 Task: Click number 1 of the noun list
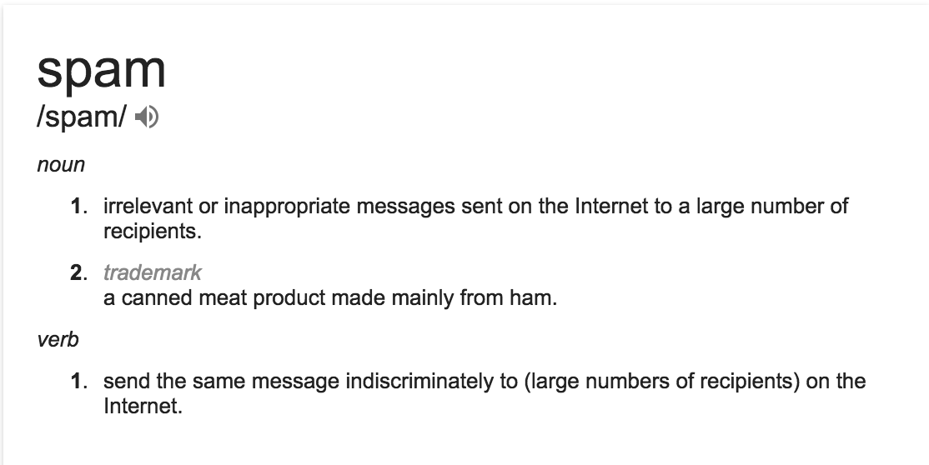pos(78,206)
